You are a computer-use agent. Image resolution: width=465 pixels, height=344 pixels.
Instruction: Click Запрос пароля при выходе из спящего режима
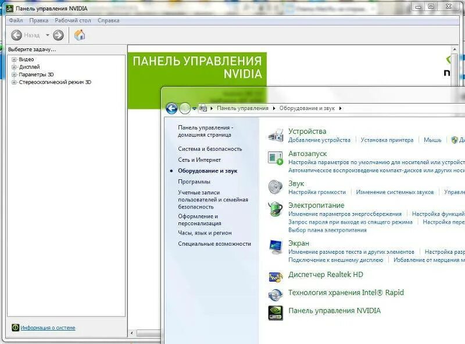pos(350,222)
